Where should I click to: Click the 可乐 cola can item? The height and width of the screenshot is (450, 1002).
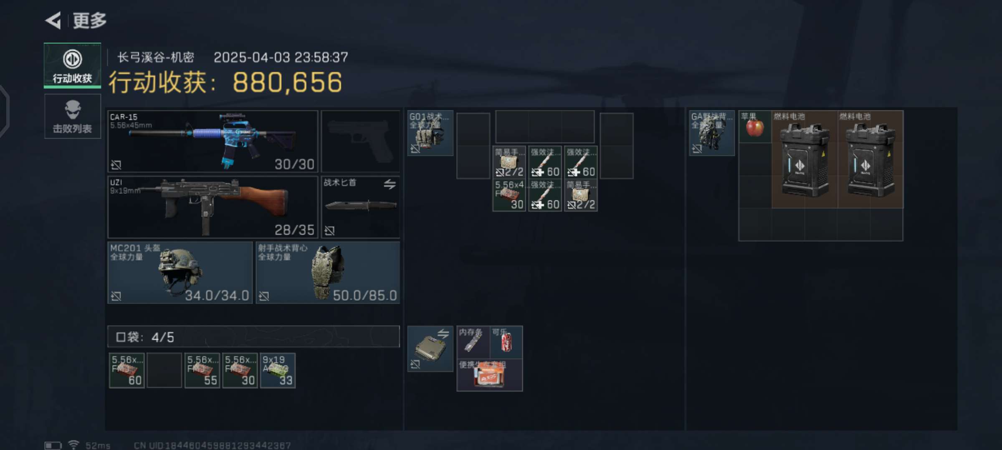coord(506,342)
